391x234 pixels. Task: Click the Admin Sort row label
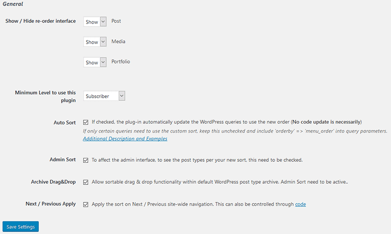tap(63, 159)
